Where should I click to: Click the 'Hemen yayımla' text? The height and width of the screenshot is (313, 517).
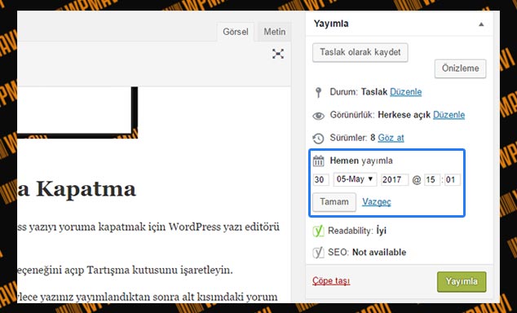tap(361, 161)
